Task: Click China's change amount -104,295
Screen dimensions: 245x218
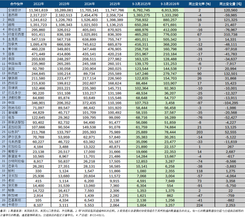Action: click(x=230, y=103)
